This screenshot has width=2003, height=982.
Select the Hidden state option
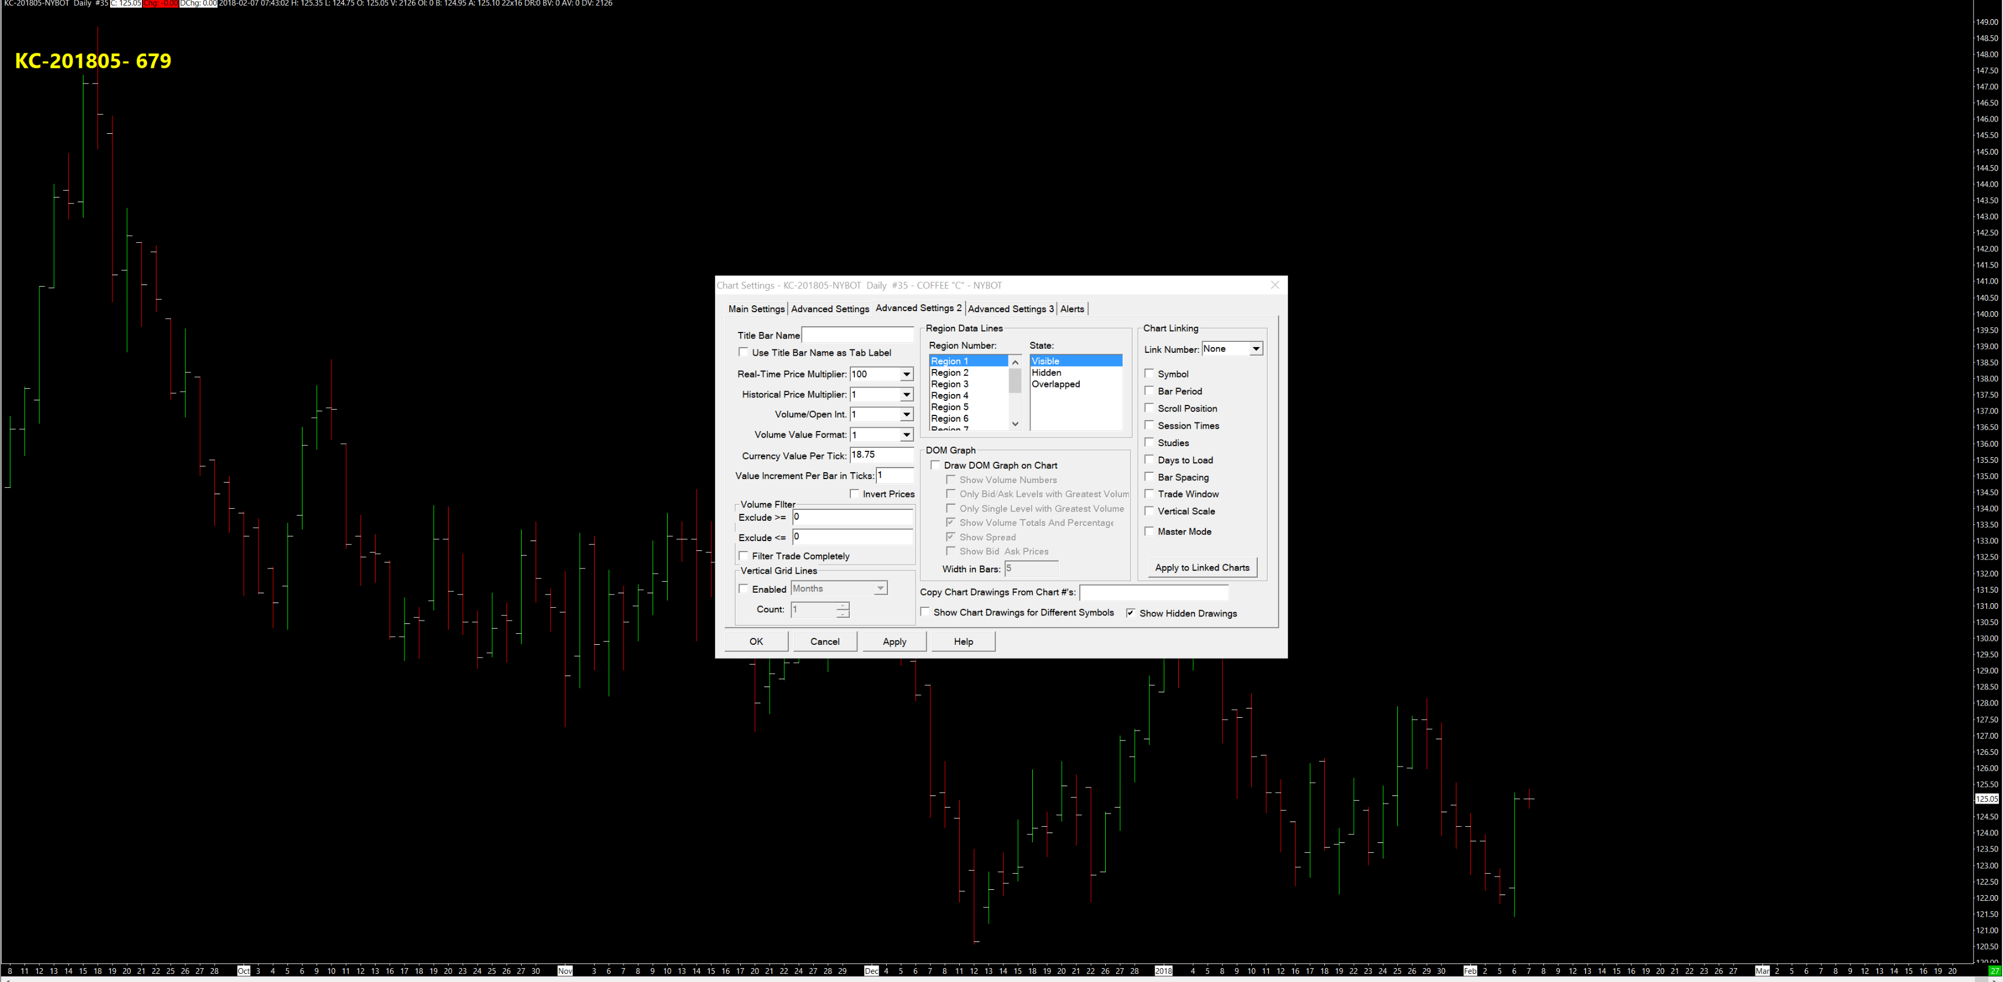1046,373
